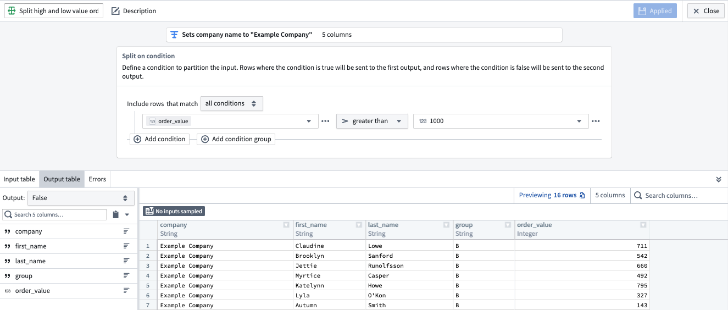Open the order_value column dropdown

(x=230, y=121)
